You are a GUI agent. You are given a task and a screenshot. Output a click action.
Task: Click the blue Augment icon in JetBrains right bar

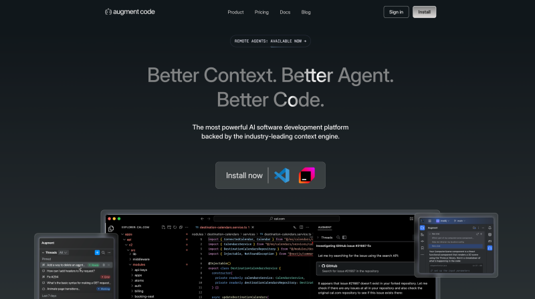[x=490, y=248]
